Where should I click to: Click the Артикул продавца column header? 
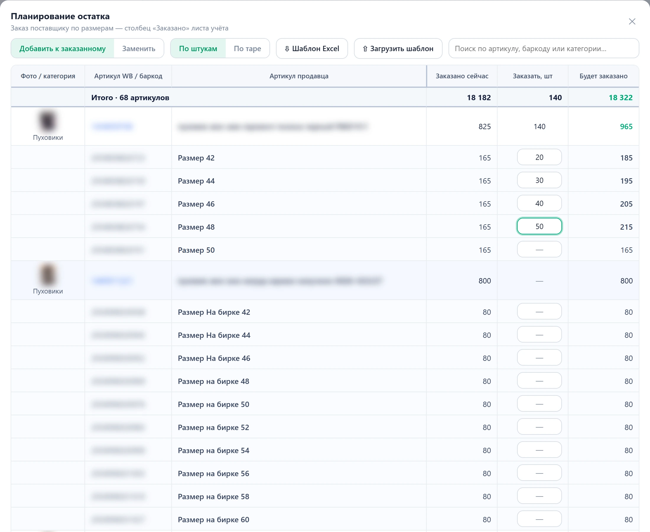pyautogui.click(x=299, y=76)
